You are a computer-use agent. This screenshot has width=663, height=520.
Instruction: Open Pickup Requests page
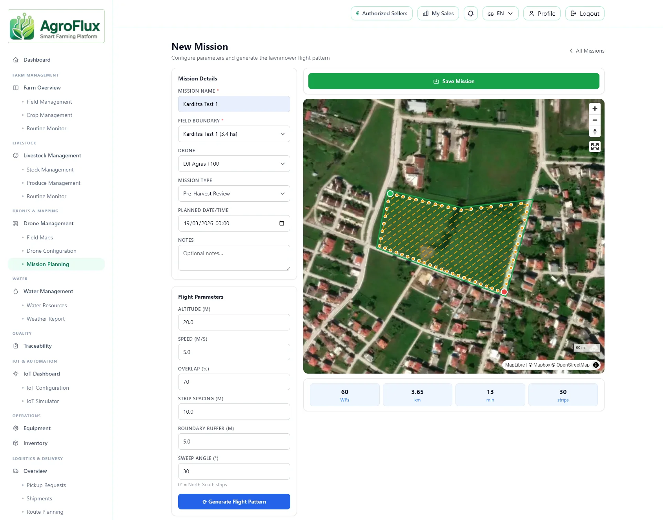point(46,485)
